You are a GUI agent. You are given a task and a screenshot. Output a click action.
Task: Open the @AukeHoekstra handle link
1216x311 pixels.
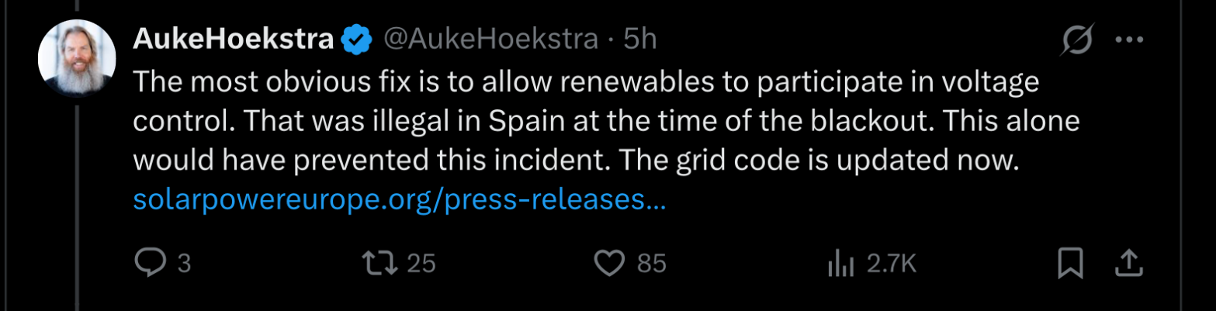(x=490, y=40)
